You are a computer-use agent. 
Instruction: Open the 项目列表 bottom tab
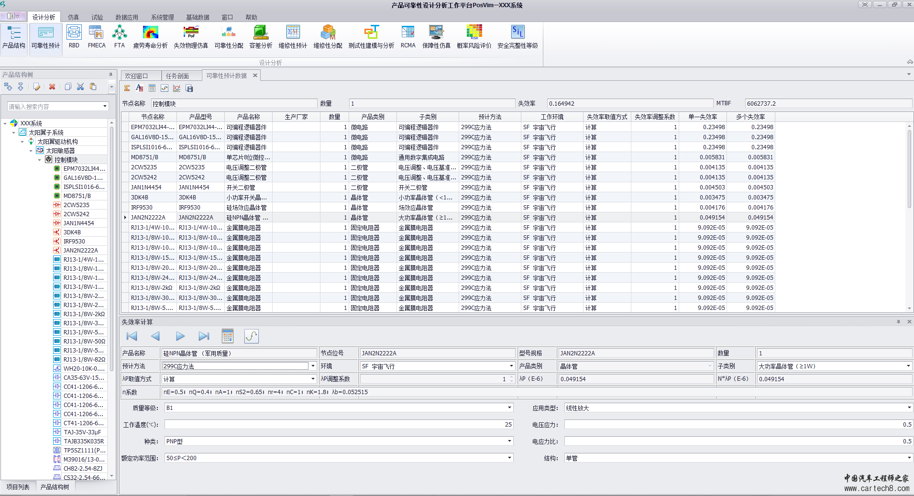[18, 487]
